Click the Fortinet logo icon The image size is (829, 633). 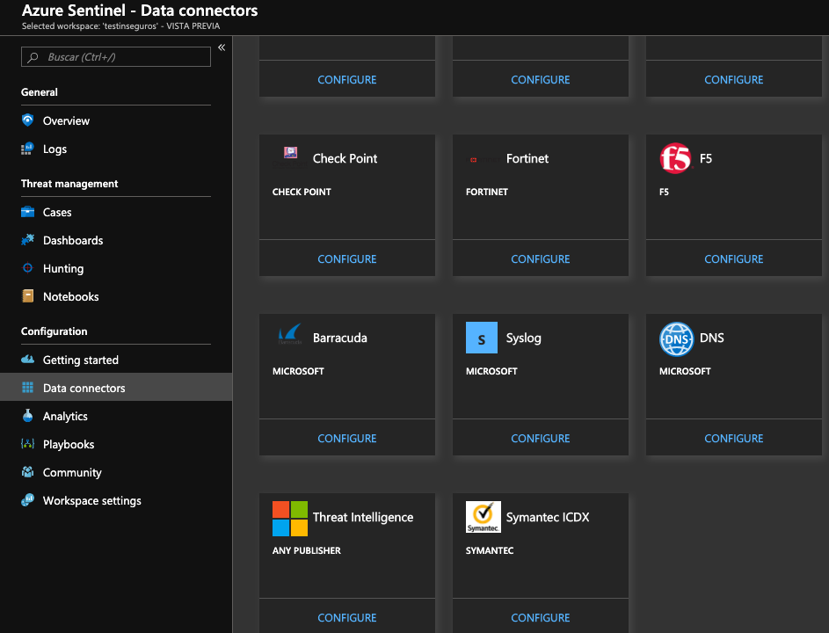(473, 159)
